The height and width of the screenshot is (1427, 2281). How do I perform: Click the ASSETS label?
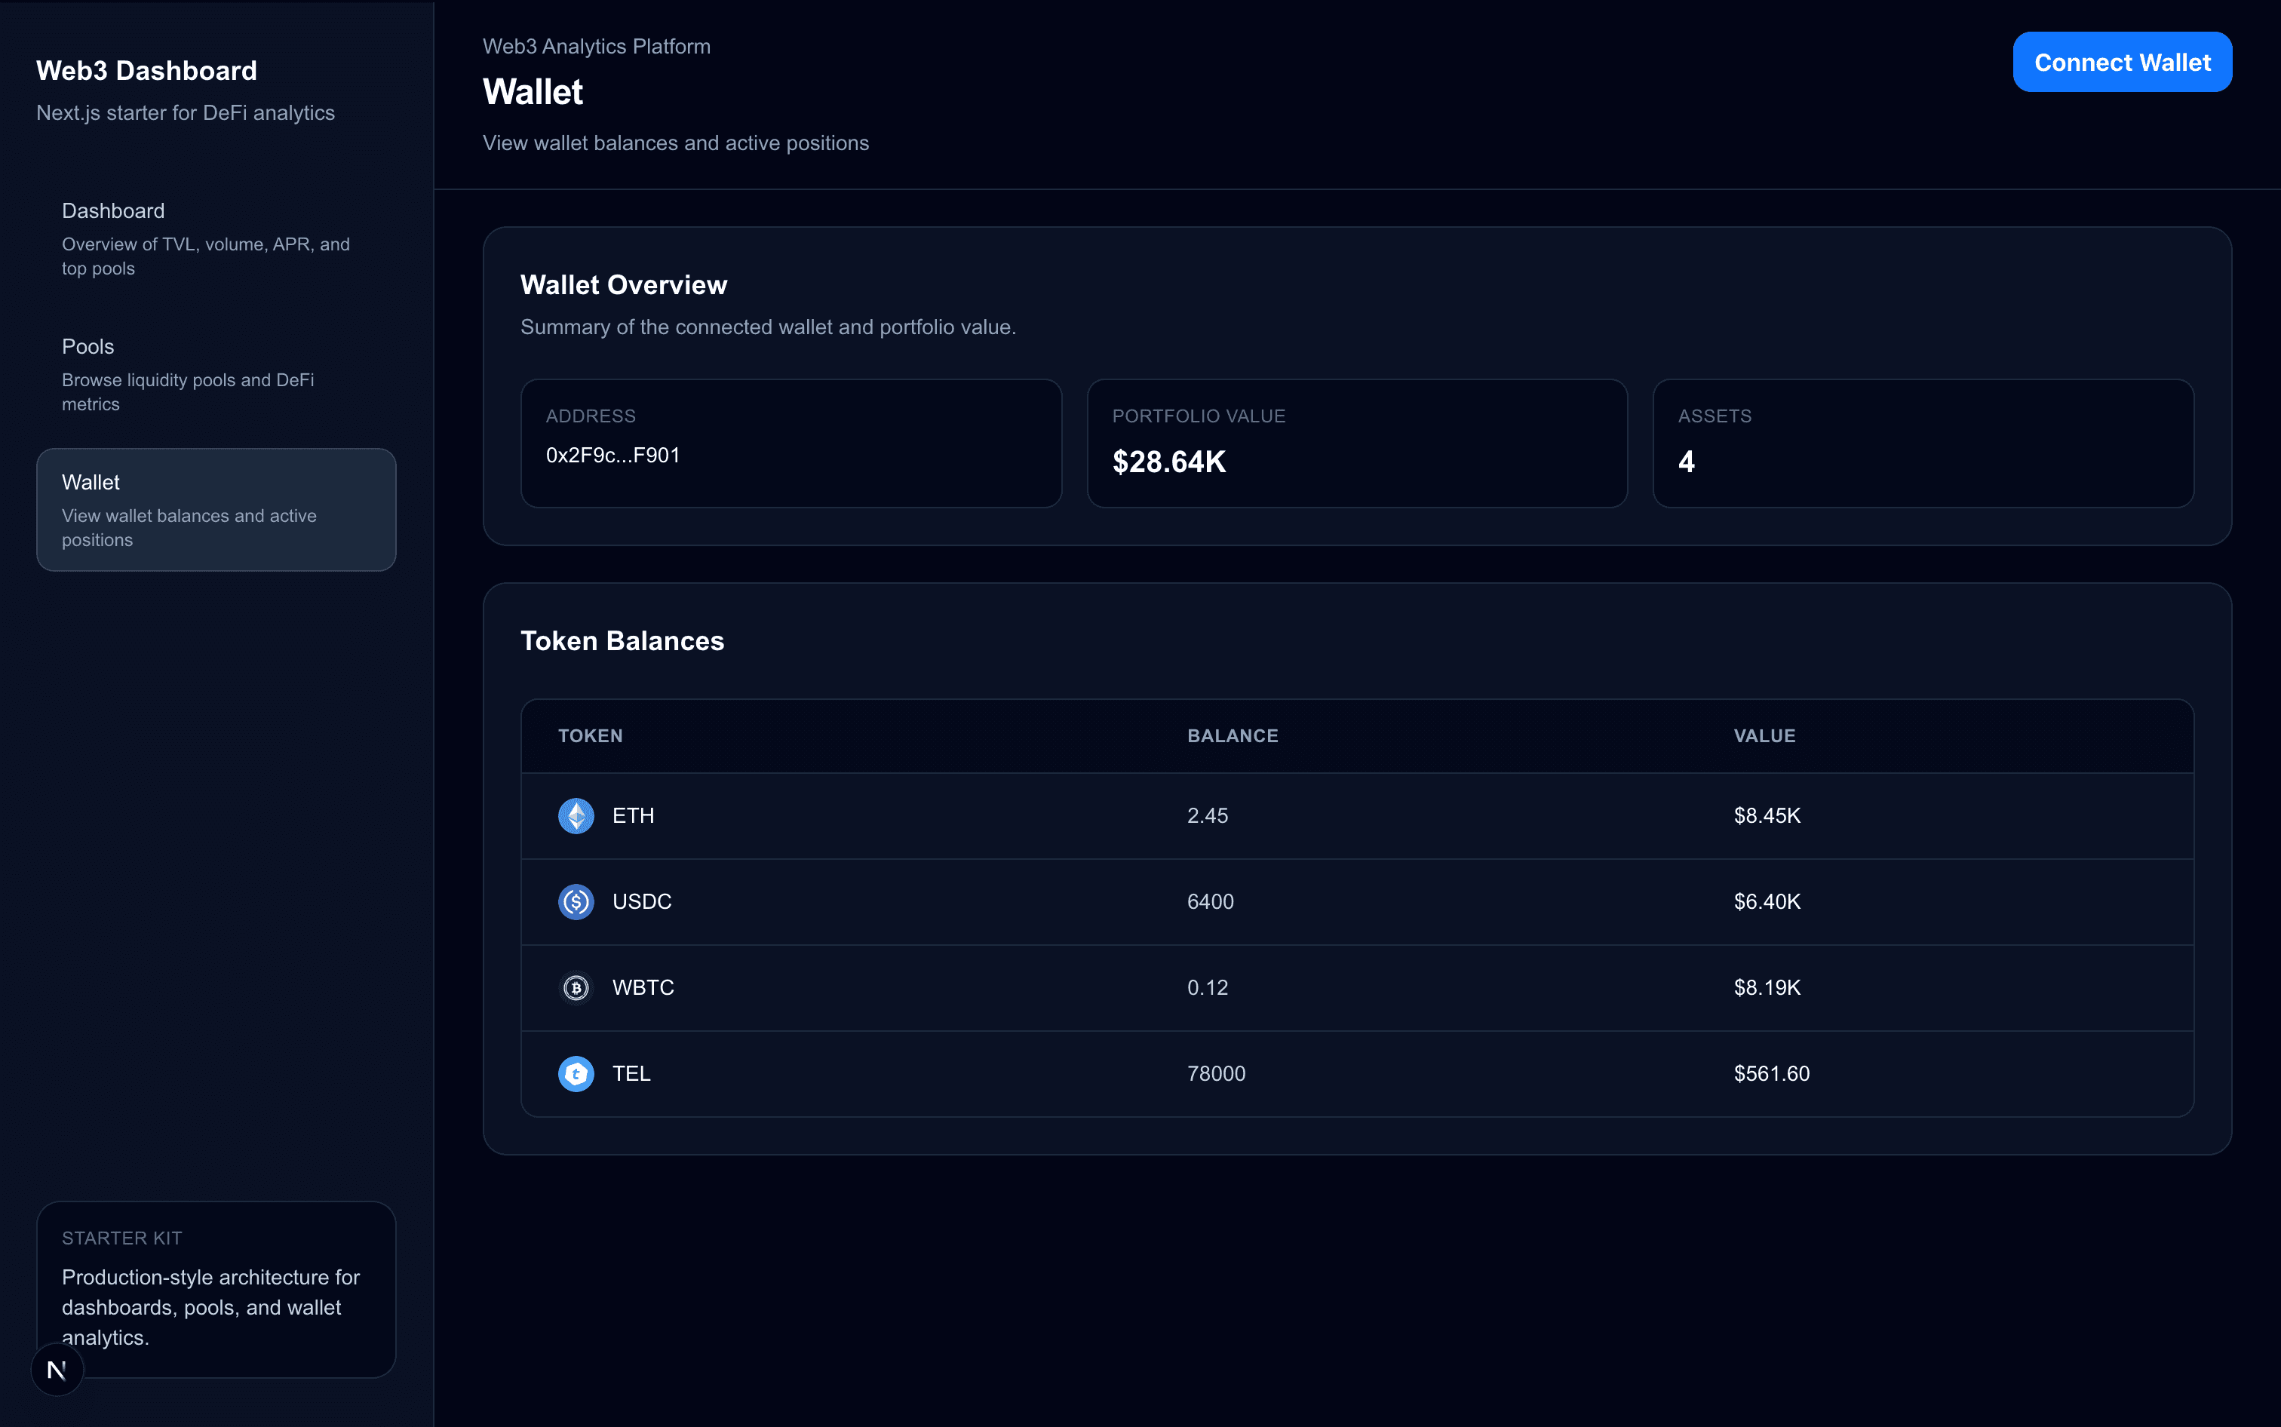tap(1715, 416)
